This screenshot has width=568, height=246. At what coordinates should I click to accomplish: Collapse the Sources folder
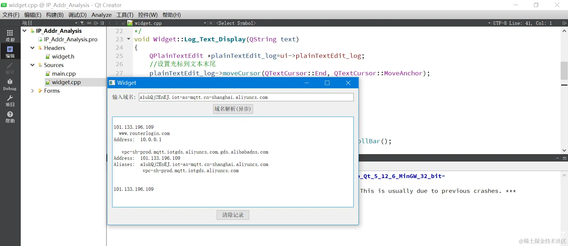tap(33, 65)
